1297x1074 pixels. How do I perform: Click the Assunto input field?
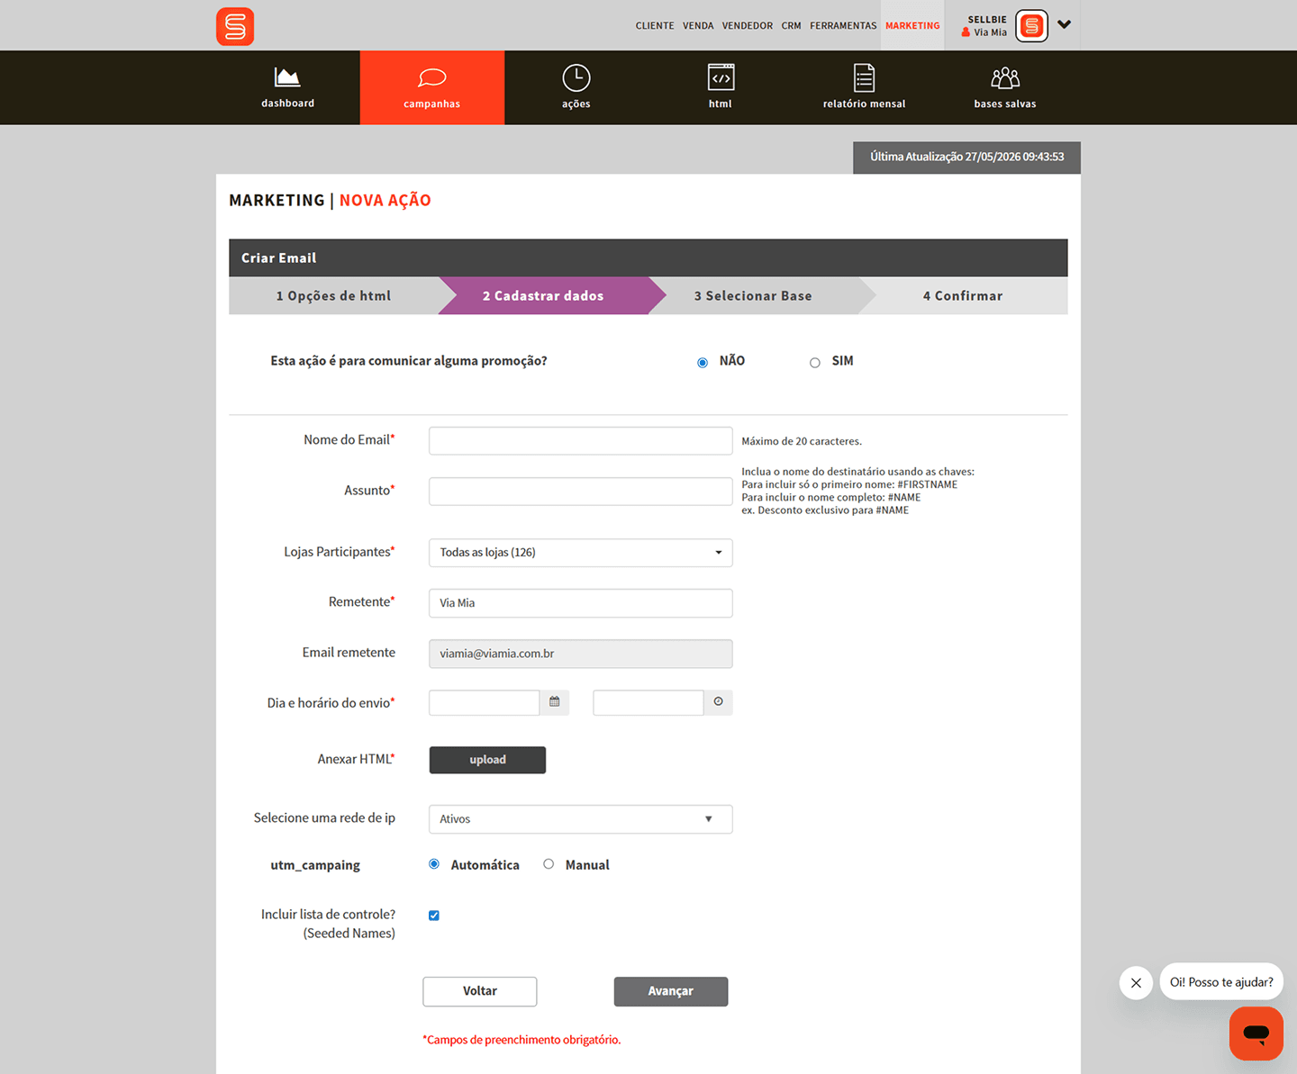[581, 492]
